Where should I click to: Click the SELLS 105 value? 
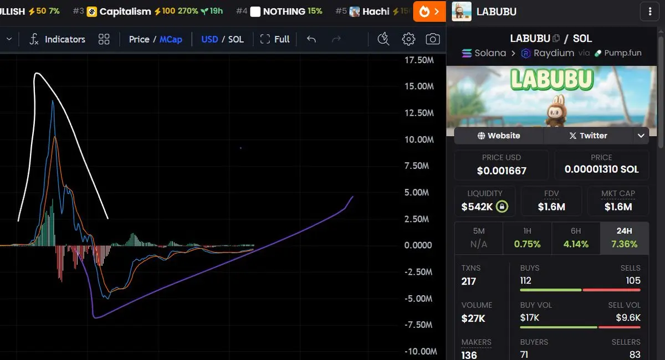[x=632, y=281]
